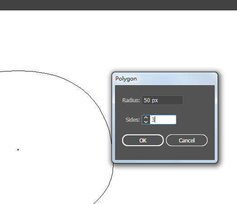Cancel the Polygon dialog
Viewport: 237px width, 204px height.
pyautogui.click(x=187, y=140)
